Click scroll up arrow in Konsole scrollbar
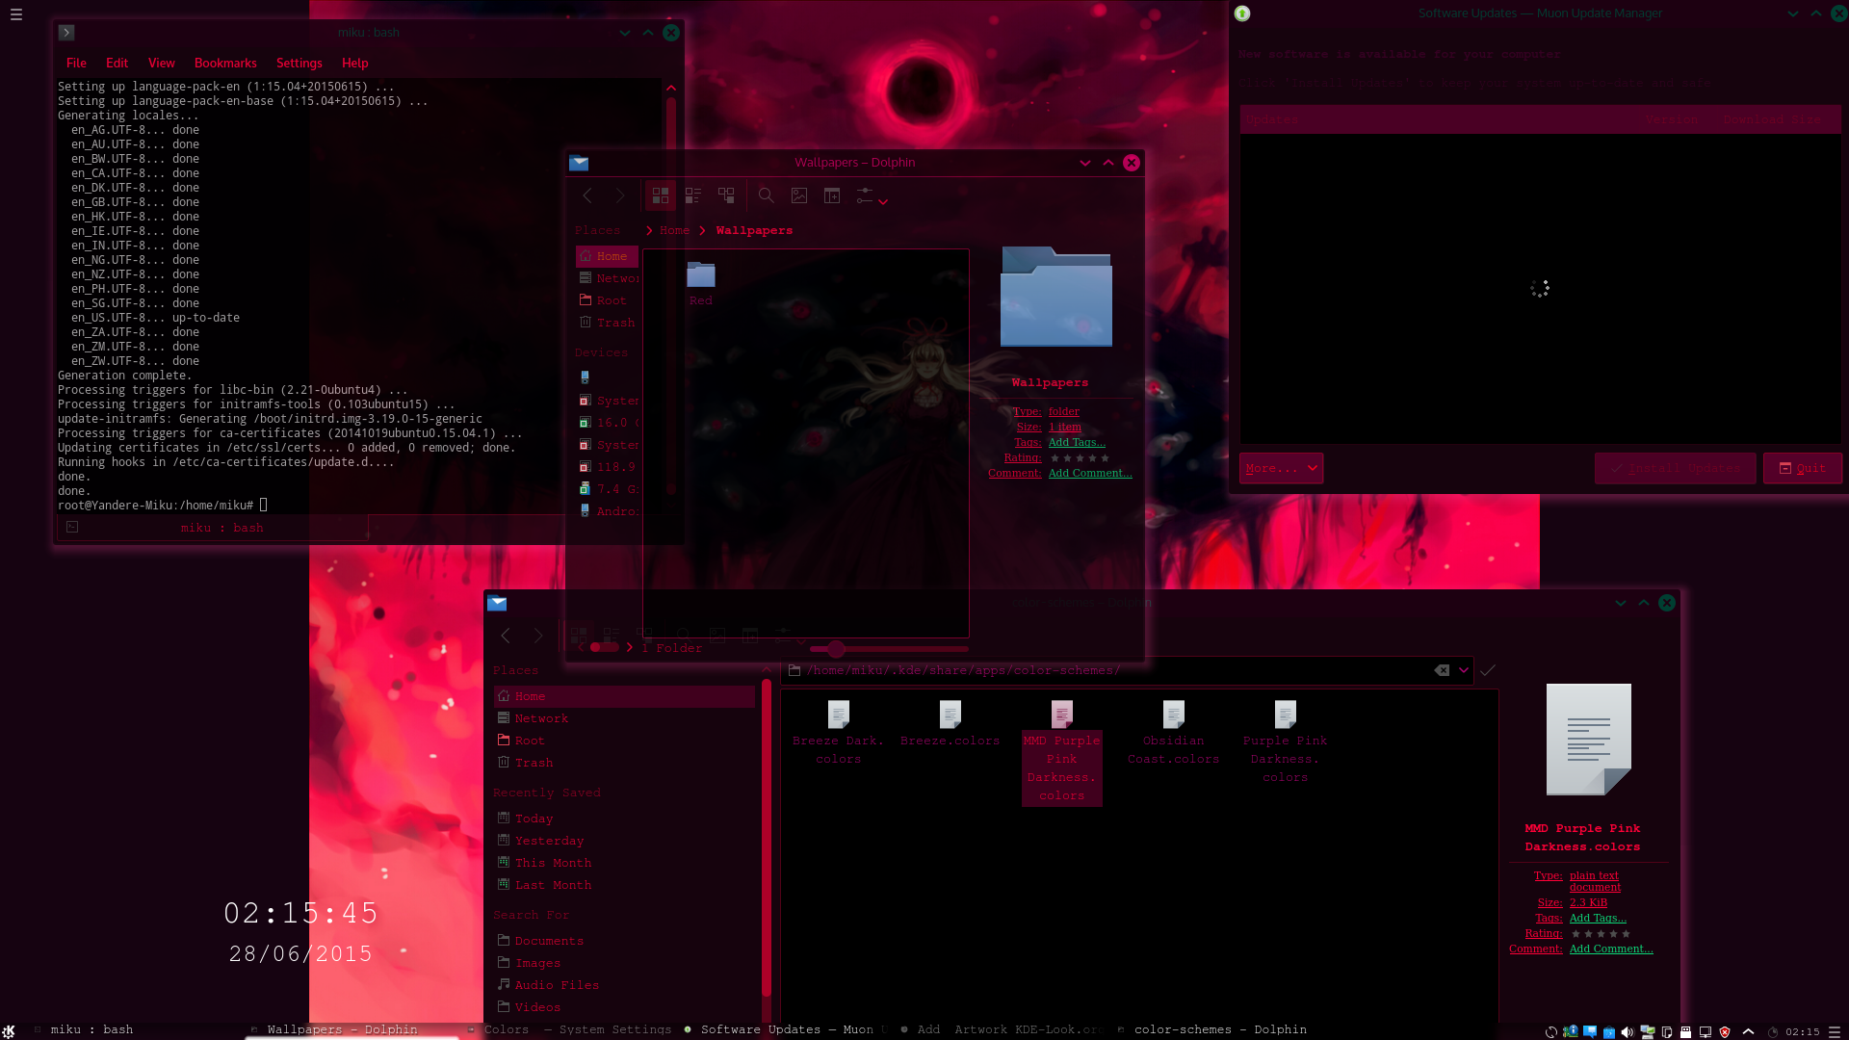The height and width of the screenshot is (1040, 1849). pyautogui.click(x=671, y=88)
